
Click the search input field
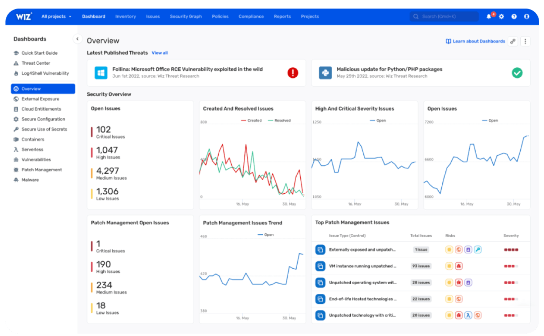pyautogui.click(x=444, y=16)
